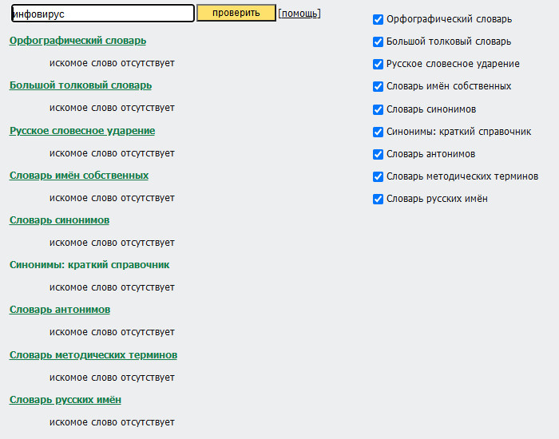Toggle Словарь методических терминов checkbox

click(x=378, y=176)
